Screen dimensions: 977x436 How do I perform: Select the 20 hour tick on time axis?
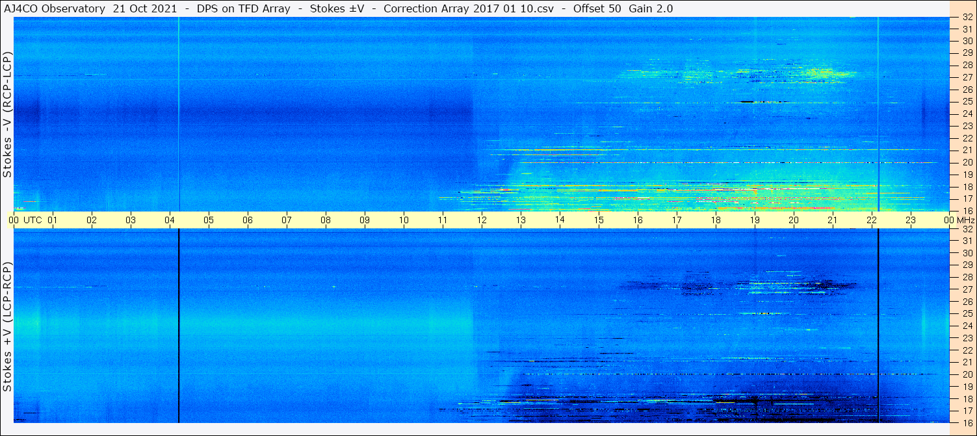(x=794, y=221)
